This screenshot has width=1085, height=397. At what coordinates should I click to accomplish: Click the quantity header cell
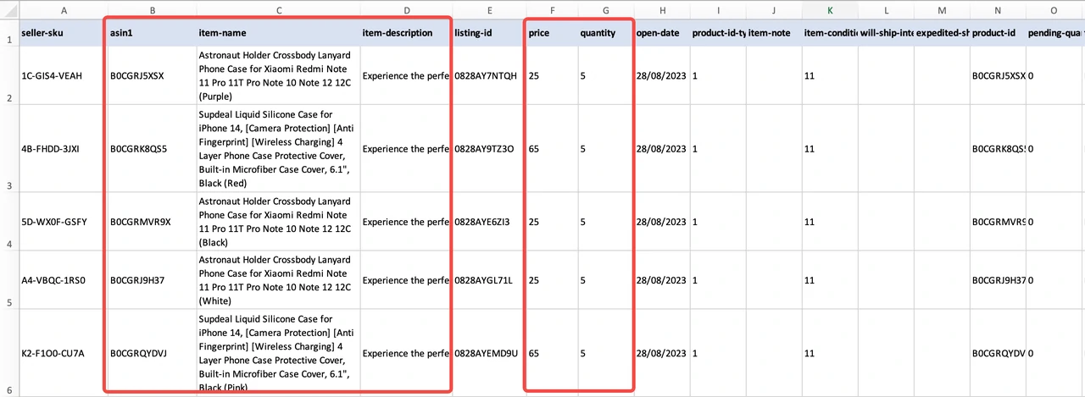598,33
